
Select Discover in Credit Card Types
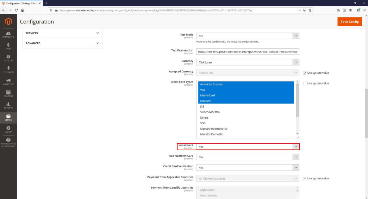[x=246, y=101]
